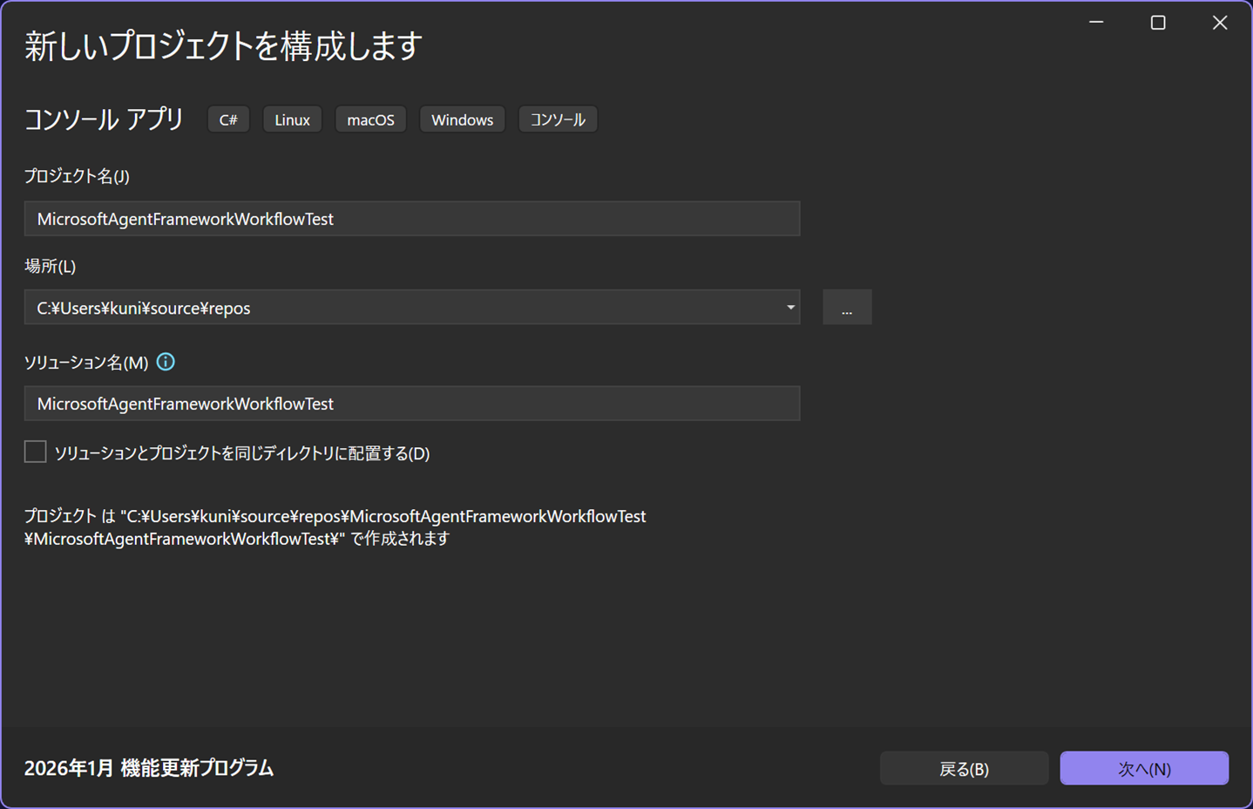The image size is (1253, 809).
Task: Click the info icon beside ソリューション名
Action: point(166,362)
